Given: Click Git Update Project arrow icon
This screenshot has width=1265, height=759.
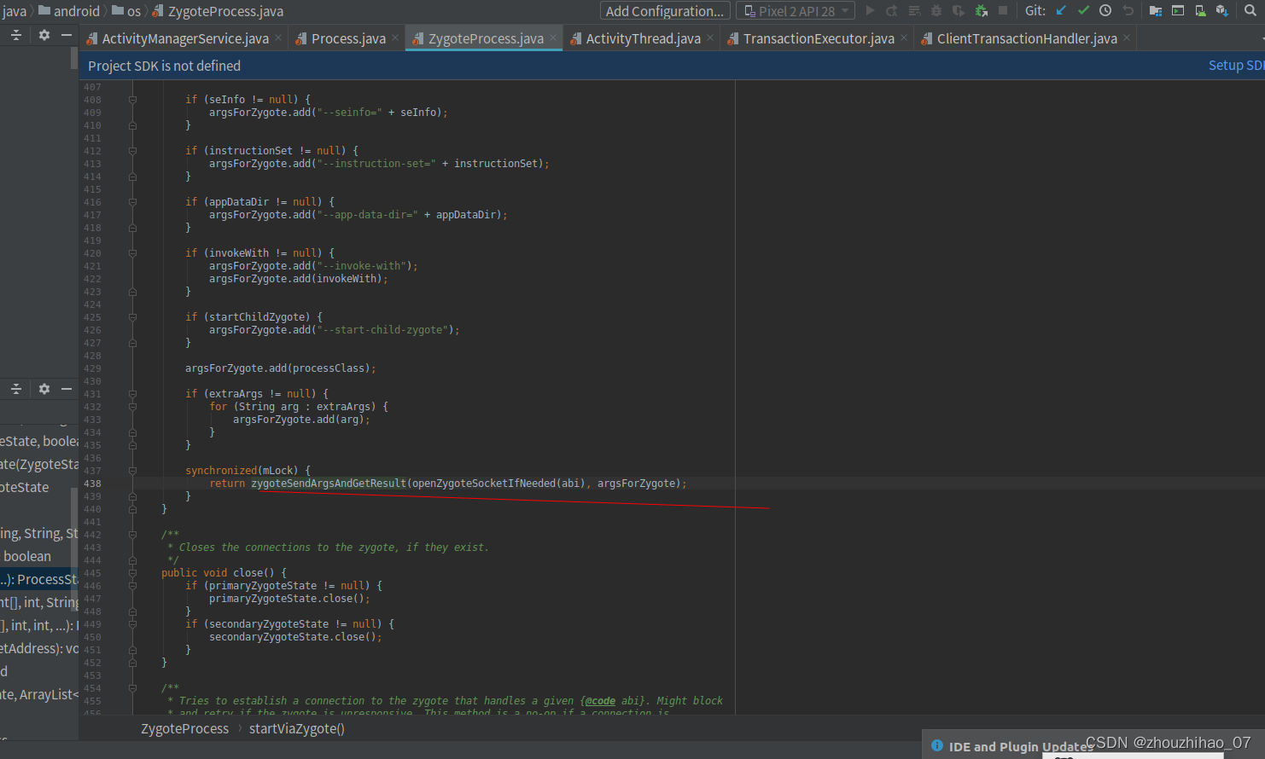Looking at the screenshot, I should click(1061, 10).
